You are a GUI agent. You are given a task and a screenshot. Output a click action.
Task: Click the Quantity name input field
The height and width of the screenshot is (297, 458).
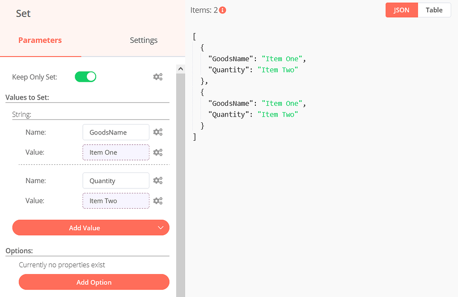116,180
